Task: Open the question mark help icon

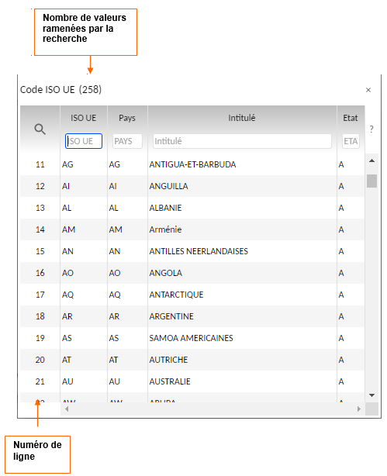Action: (371, 129)
